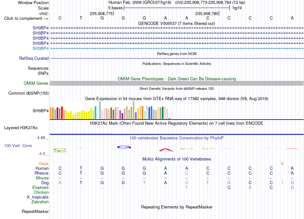Screen dimensions: 304x219
Task: Click the light blue SH3BP4 transcript arrow line
Action: pyautogui.click(x=177, y=48)
